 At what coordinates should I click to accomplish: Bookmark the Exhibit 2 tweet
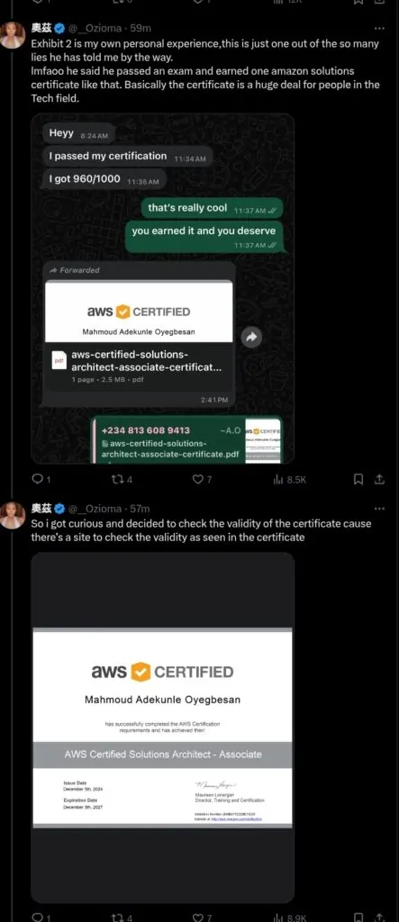point(358,479)
